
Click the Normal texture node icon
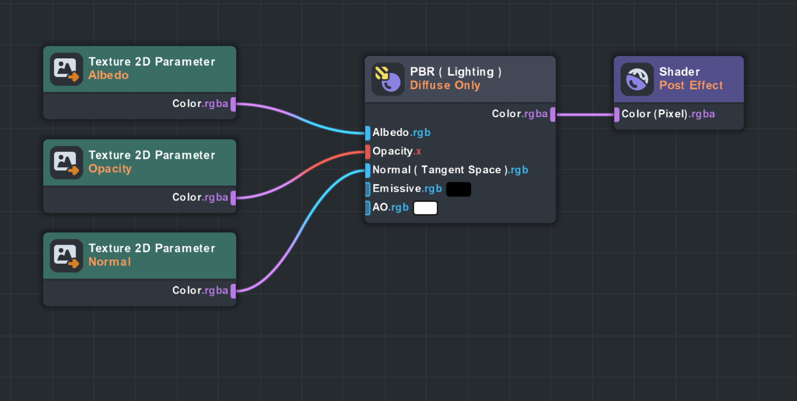66,255
